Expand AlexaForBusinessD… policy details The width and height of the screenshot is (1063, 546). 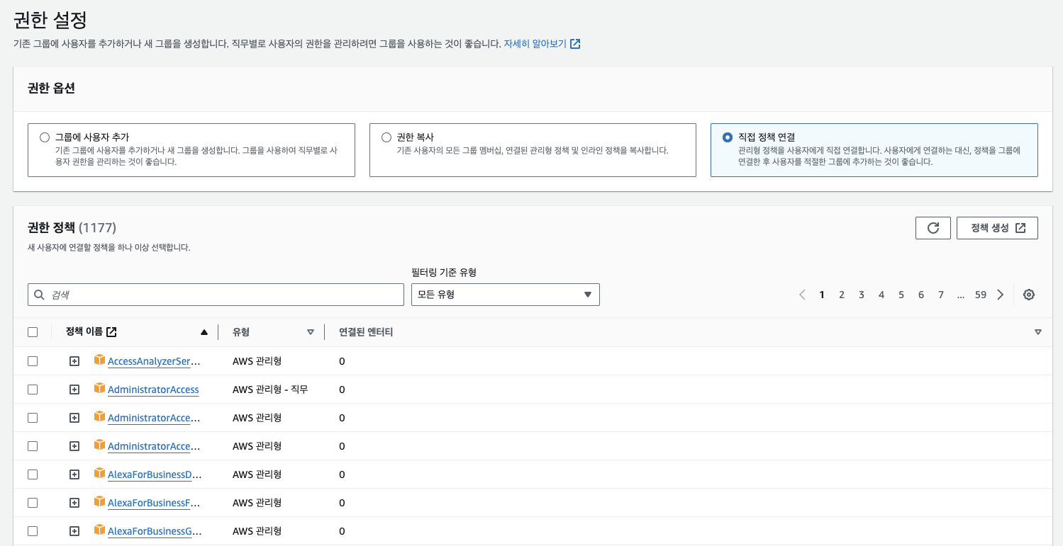(74, 474)
